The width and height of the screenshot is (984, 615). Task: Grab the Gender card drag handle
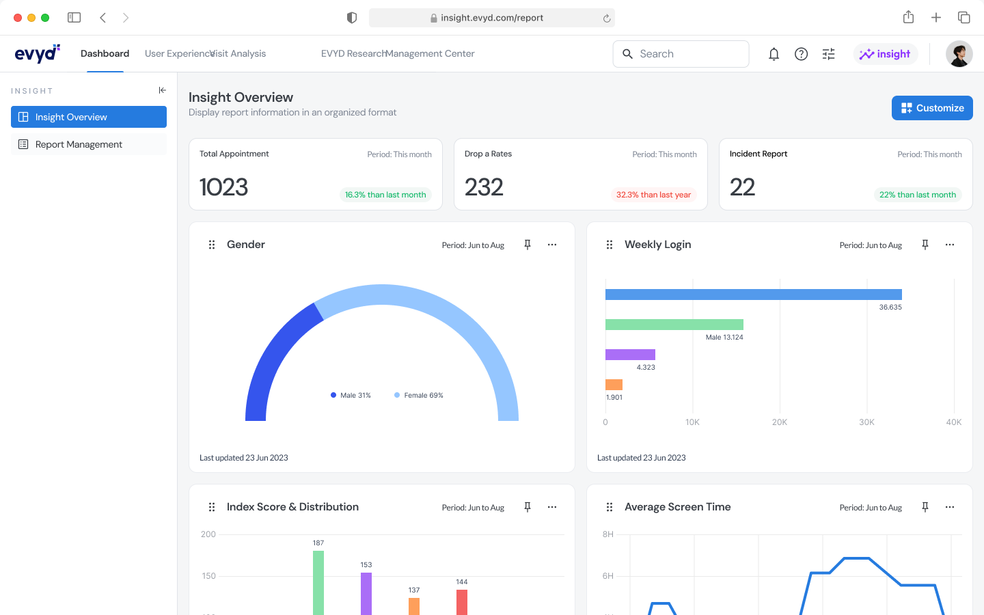click(x=212, y=245)
